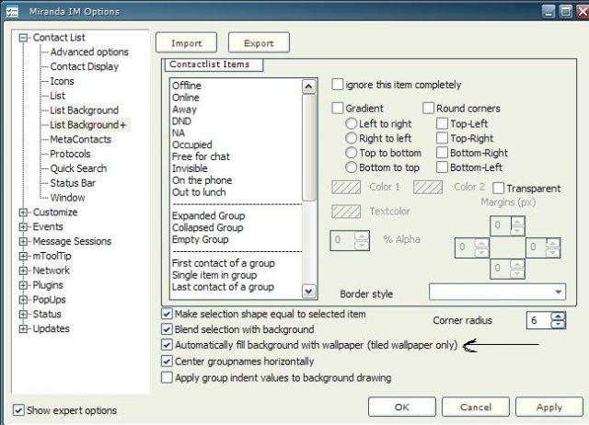Select Advanced options in the tree
Image resolution: width=589 pixels, height=425 pixels.
(x=89, y=52)
